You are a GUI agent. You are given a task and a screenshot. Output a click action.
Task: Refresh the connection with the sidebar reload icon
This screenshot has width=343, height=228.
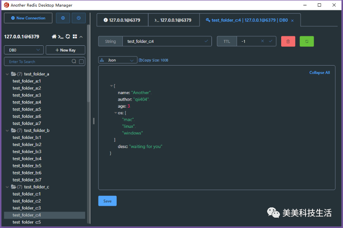(x=68, y=37)
